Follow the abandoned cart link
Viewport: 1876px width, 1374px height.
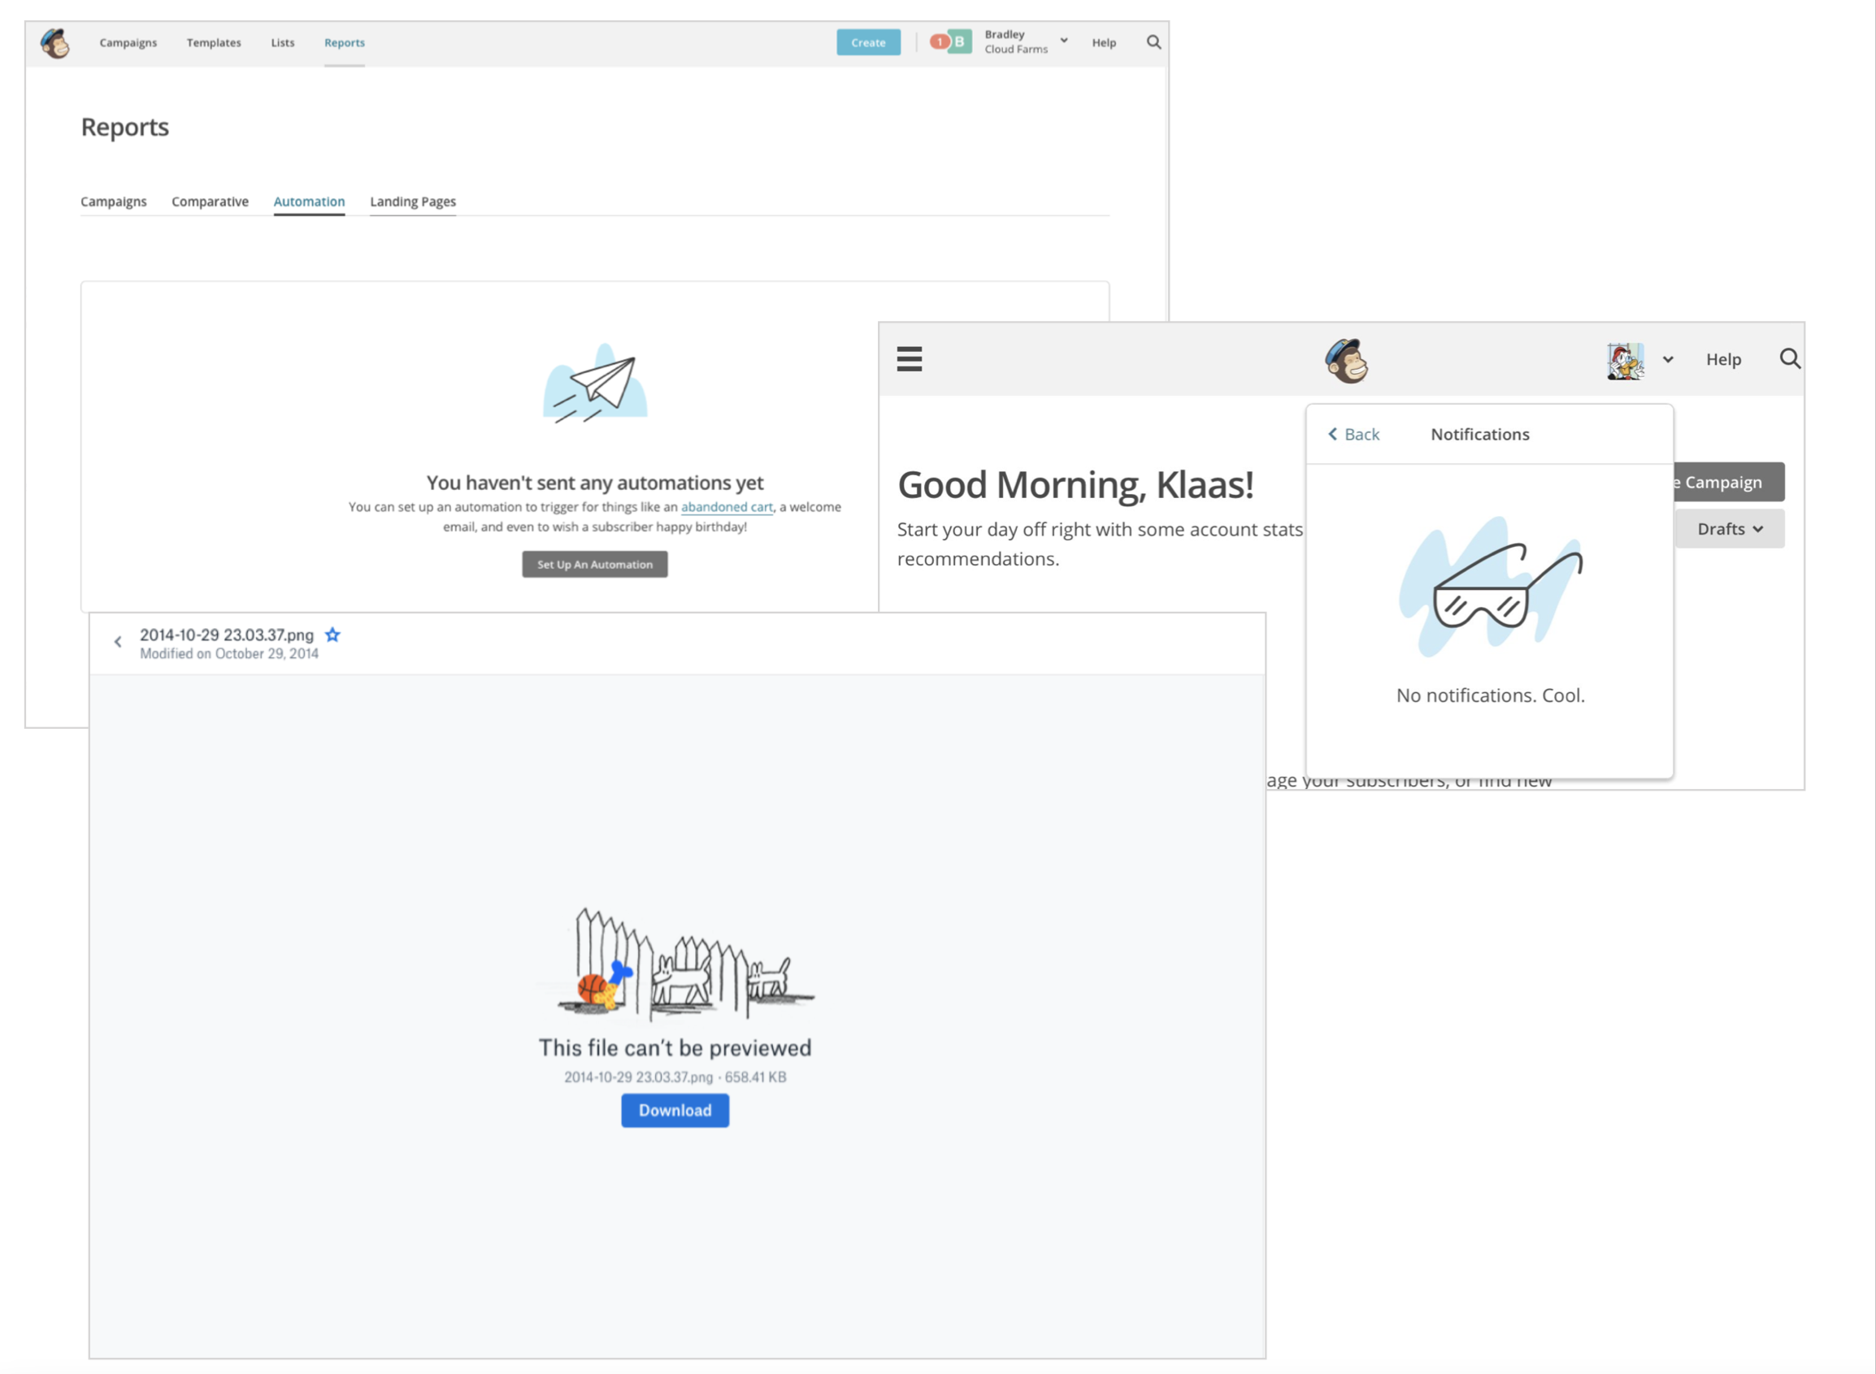[x=727, y=507]
